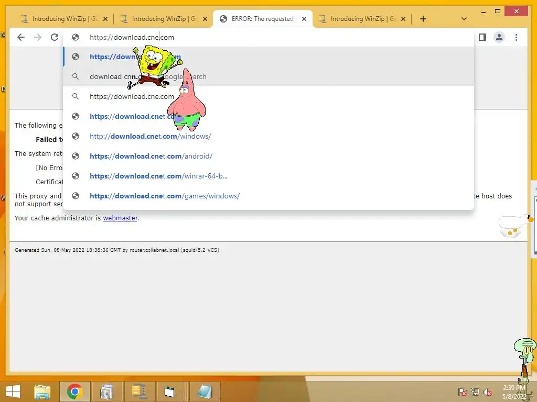Click the network tray icon
This screenshot has width=537, height=402.
coord(475,392)
